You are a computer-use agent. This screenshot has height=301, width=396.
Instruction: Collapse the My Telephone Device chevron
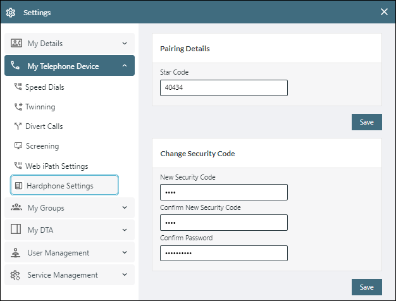click(x=125, y=66)
